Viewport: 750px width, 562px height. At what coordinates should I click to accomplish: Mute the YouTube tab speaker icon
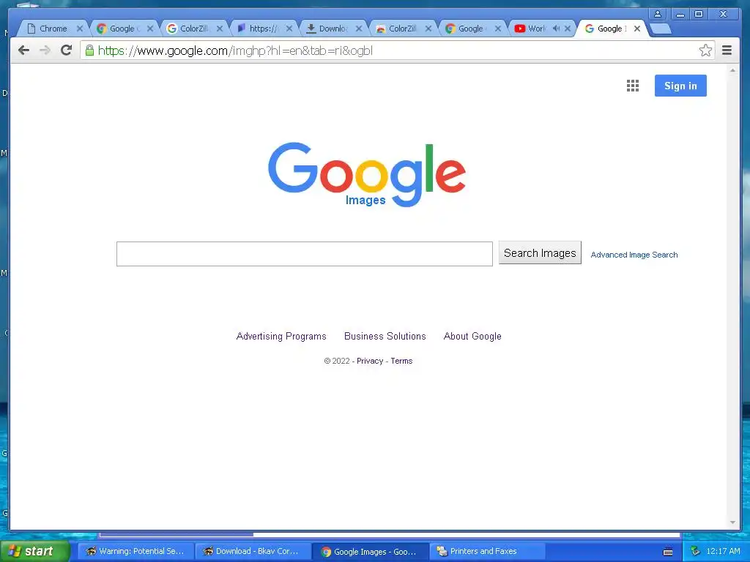click(556, 29)
